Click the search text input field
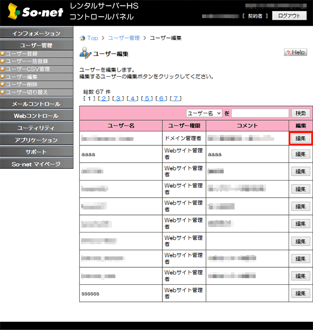 (x=260, y=113)
